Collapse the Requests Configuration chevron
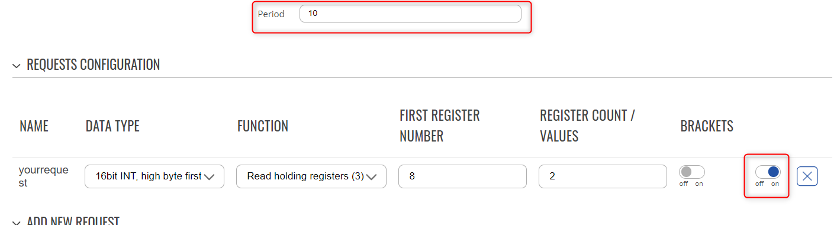 point(17,66)
